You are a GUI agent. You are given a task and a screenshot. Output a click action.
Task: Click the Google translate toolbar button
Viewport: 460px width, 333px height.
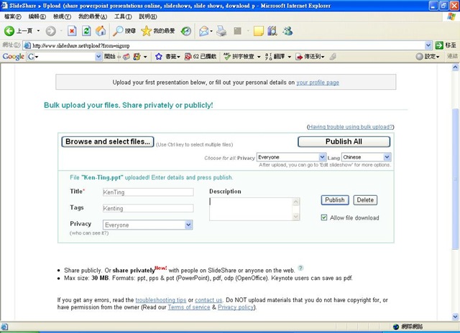[275, 57]
